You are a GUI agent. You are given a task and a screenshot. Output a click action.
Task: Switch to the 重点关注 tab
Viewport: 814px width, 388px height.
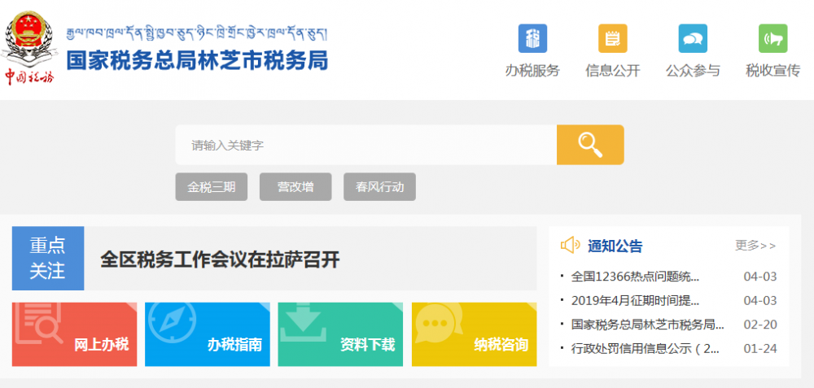[48, 259]
